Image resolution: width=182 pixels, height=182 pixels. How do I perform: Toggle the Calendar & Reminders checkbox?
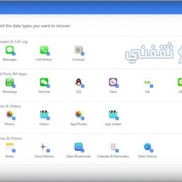pyautogui.click(x=117, y=151)
